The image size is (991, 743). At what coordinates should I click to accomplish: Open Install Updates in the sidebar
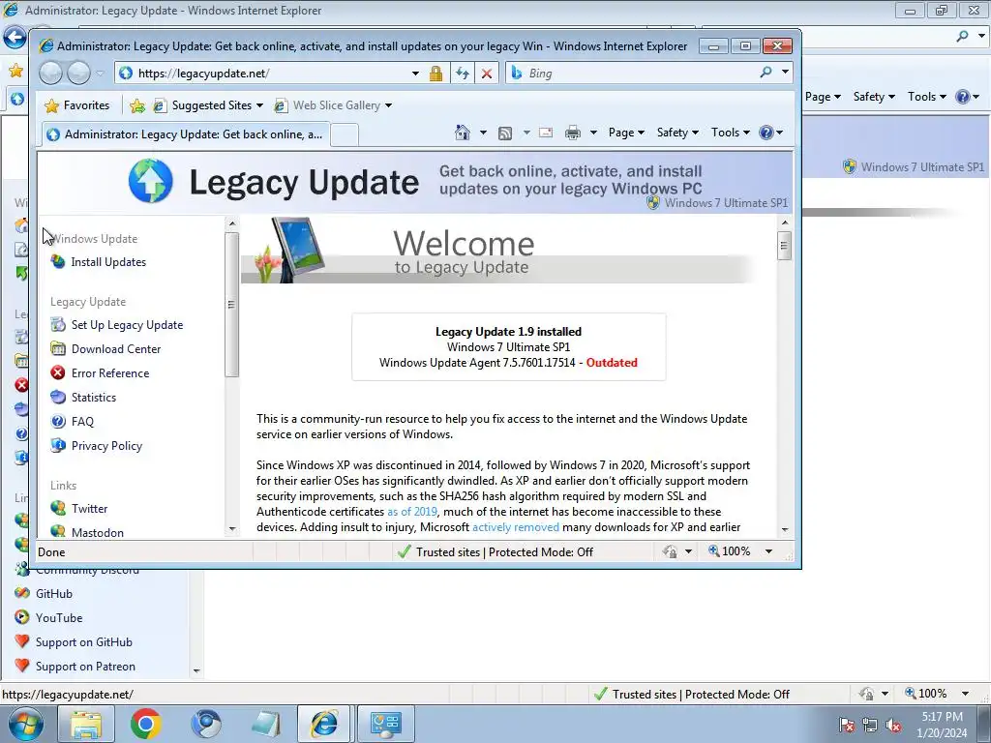point(108,262)
